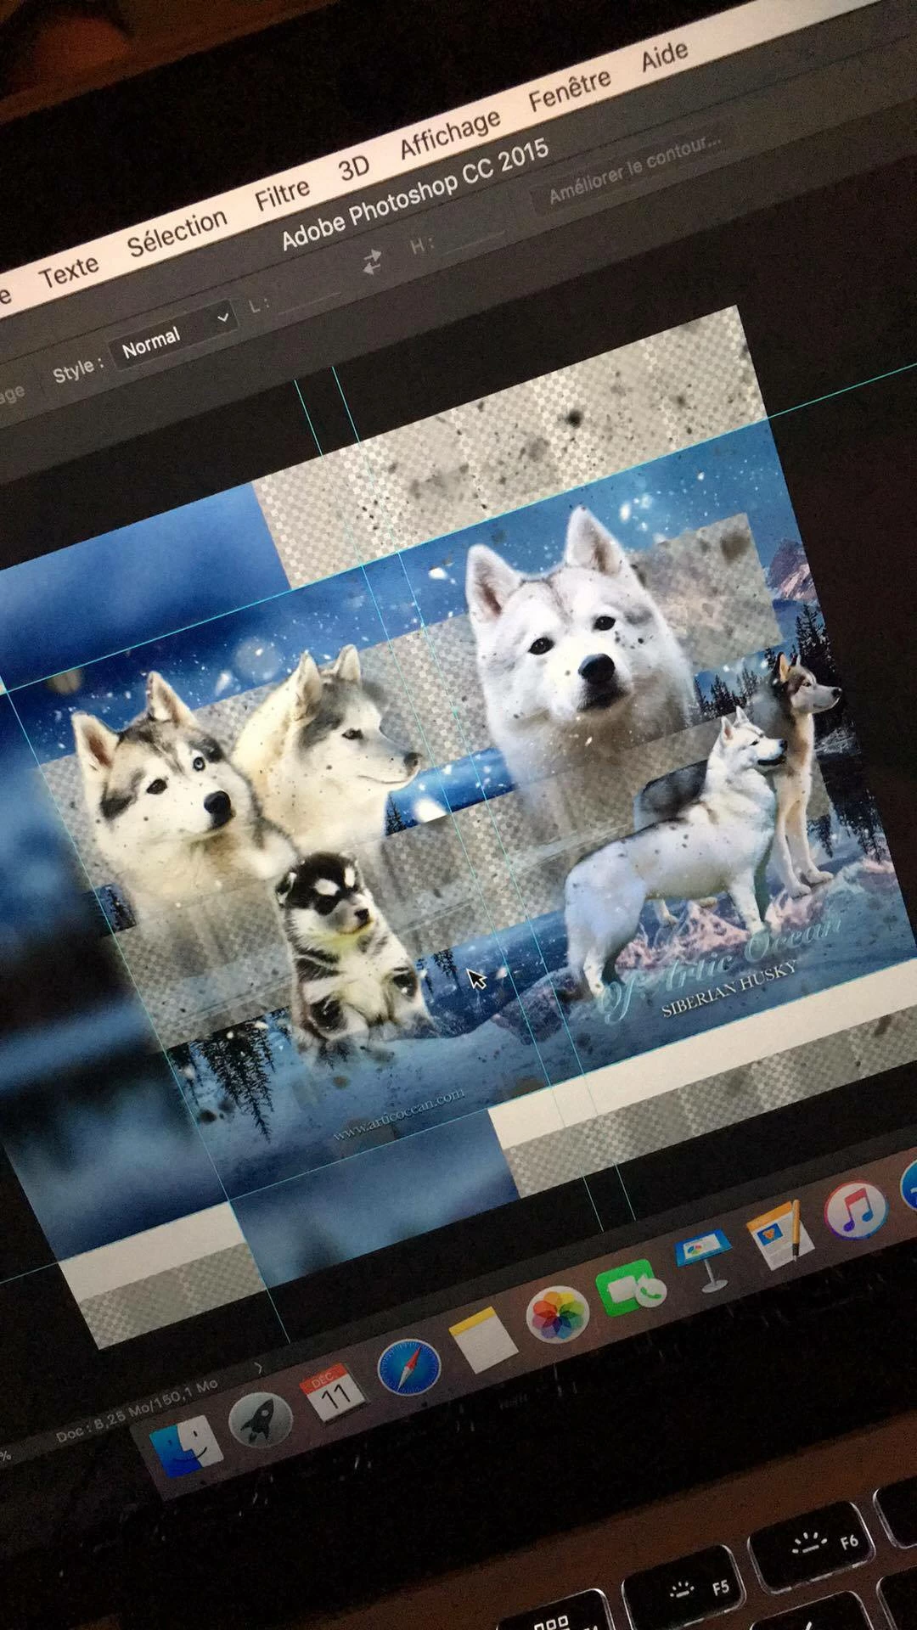The image size is (917, 1630).
Task: Open the 3D menu
Action: point(354,168)
